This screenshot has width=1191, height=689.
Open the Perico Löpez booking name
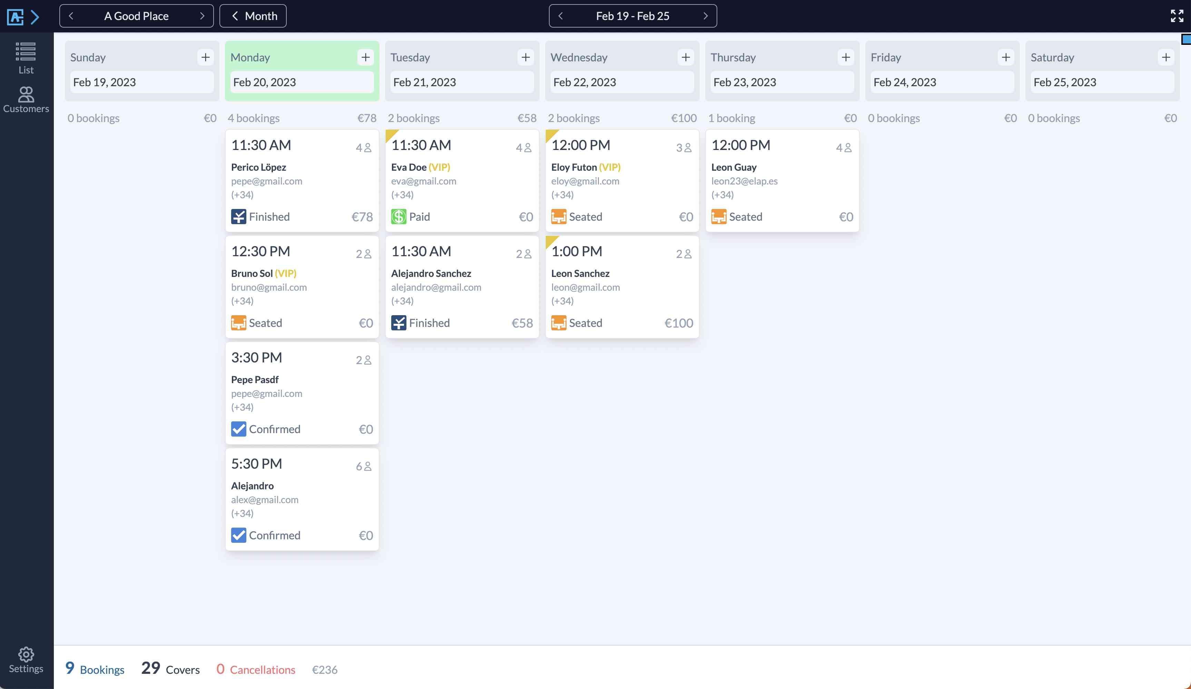[258, 167]
